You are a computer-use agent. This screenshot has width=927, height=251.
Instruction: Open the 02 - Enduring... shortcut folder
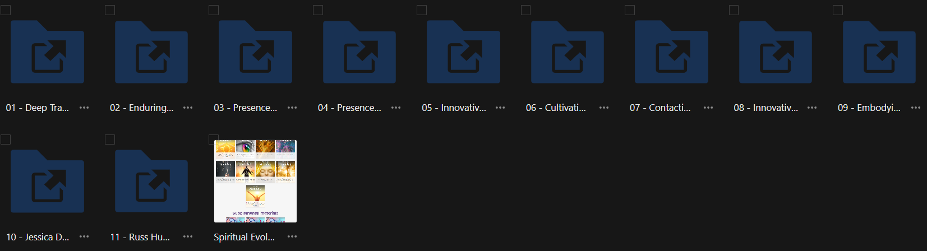point(151,52)
